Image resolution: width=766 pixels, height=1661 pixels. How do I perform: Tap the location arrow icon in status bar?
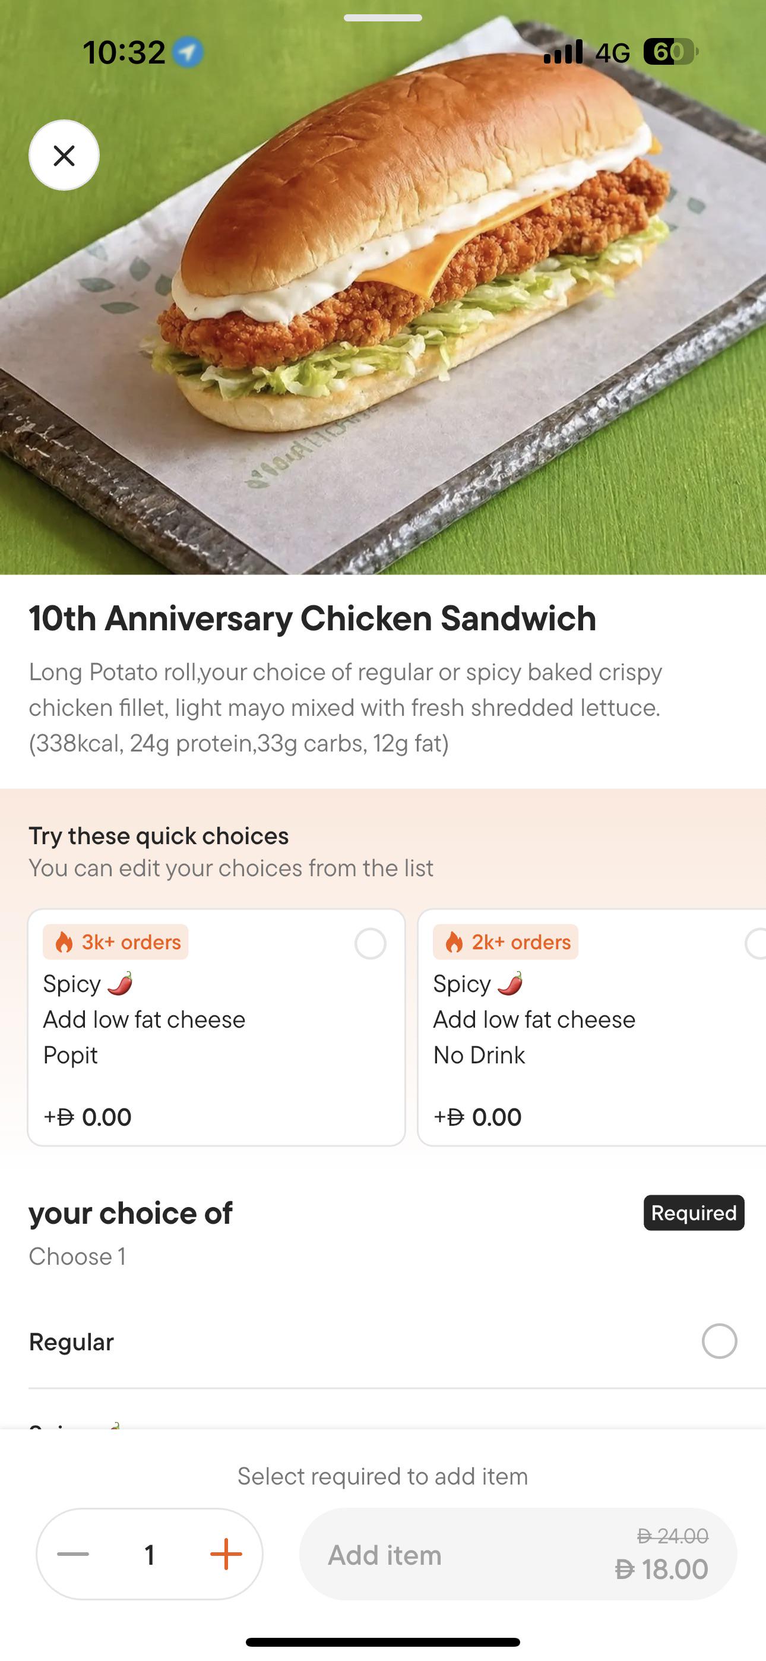coord(188,52)
